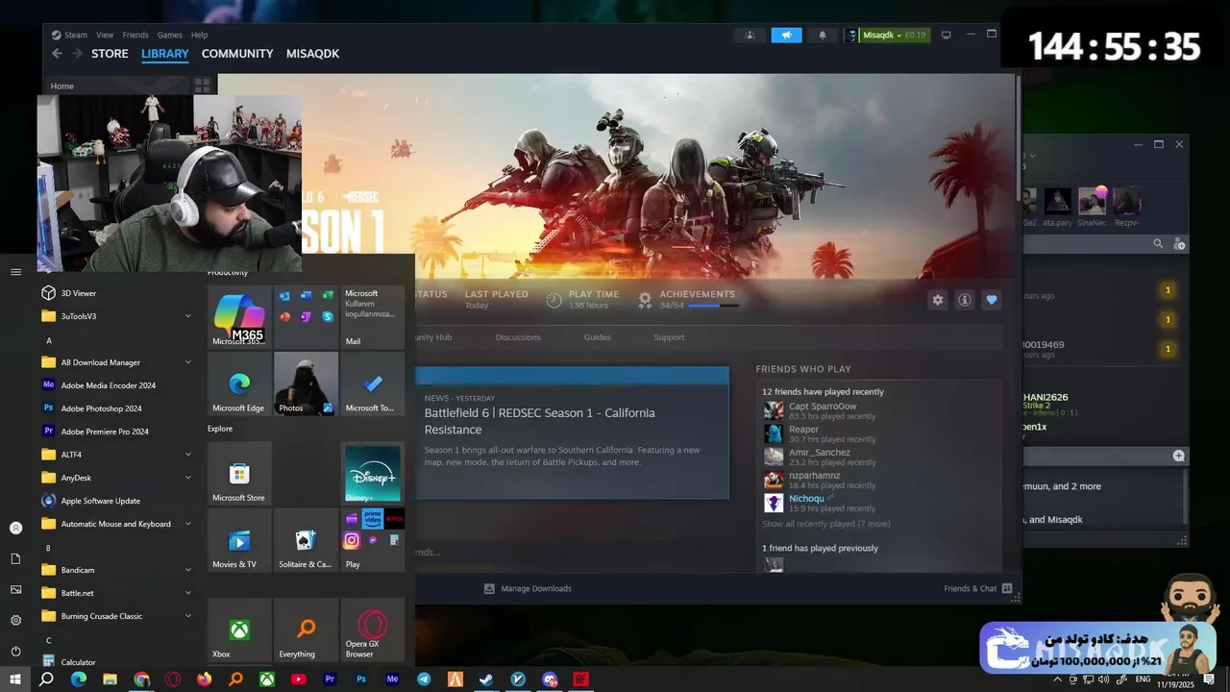Switch to COMMUNITY tab
This screenshot has width=1230, height=692.
coord(237,54)
